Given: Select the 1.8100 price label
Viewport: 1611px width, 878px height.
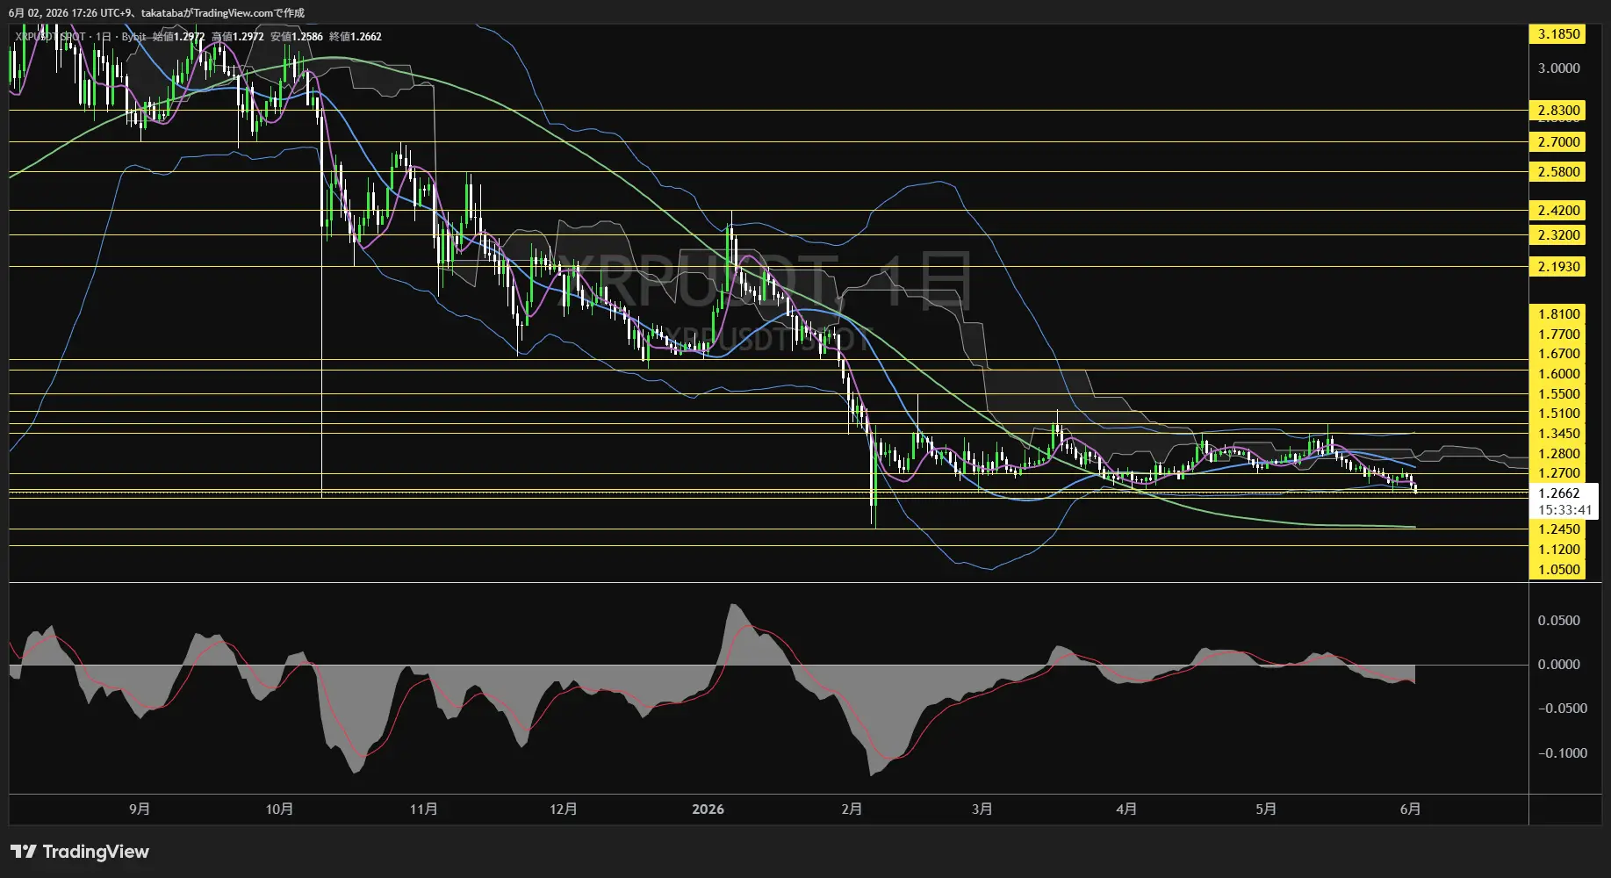Looking at the screenshot, I should click(x=1558, y=314).
